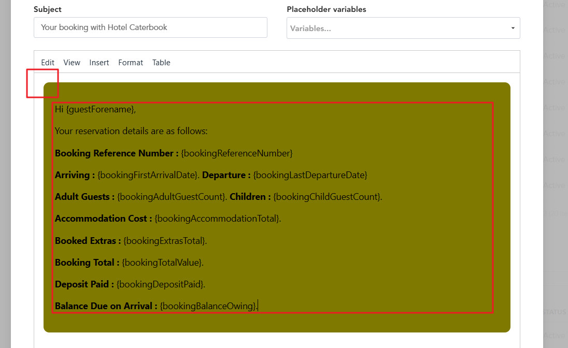
Task: Open the Placeholder variables combo box
Action: coord(399,28)
